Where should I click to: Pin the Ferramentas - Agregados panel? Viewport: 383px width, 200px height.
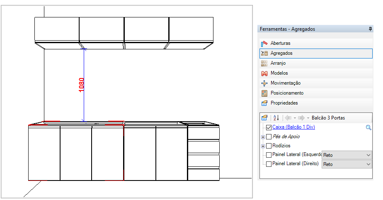click(x=370, y=29)
